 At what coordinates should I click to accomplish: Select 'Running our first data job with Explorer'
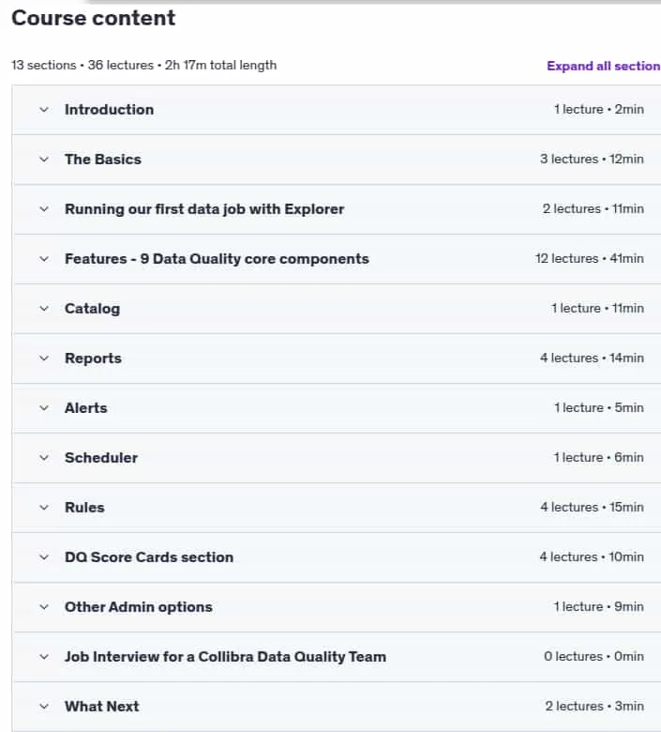click(204, 209)
